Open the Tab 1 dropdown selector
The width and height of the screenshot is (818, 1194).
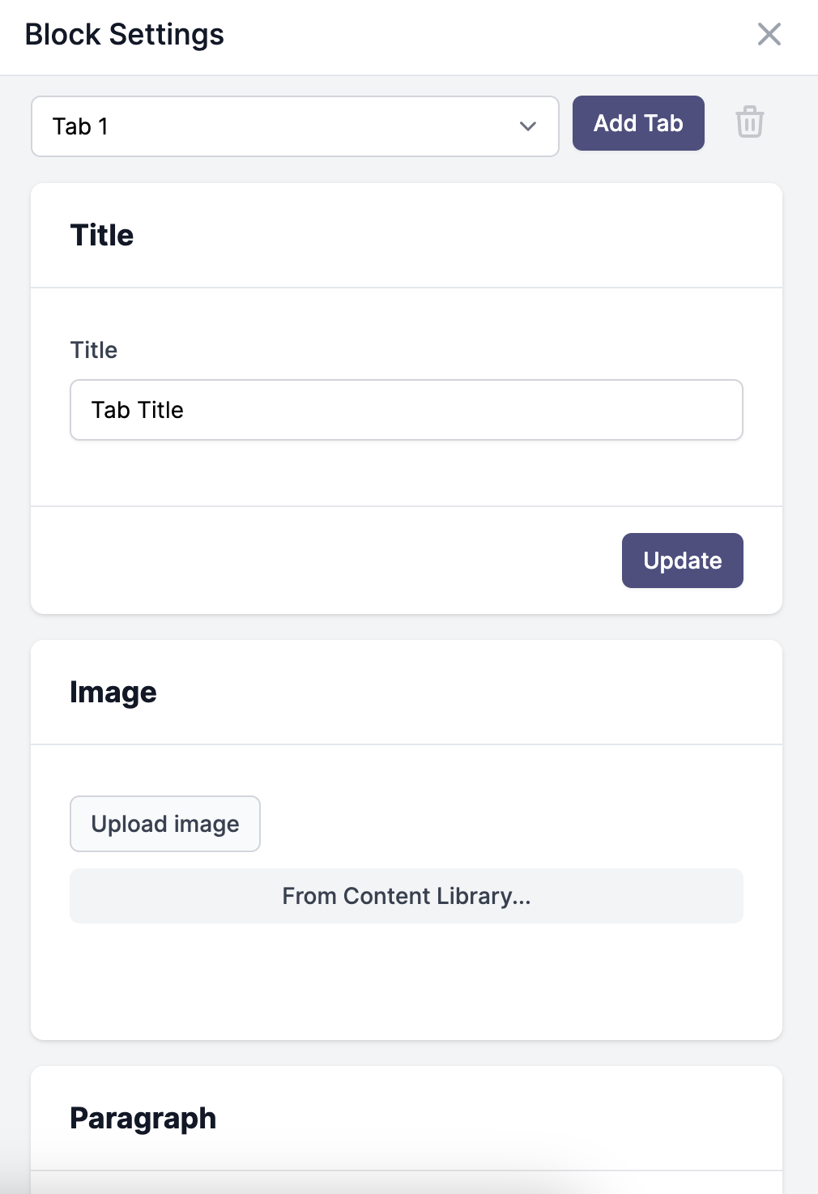(x=295, y=126)
